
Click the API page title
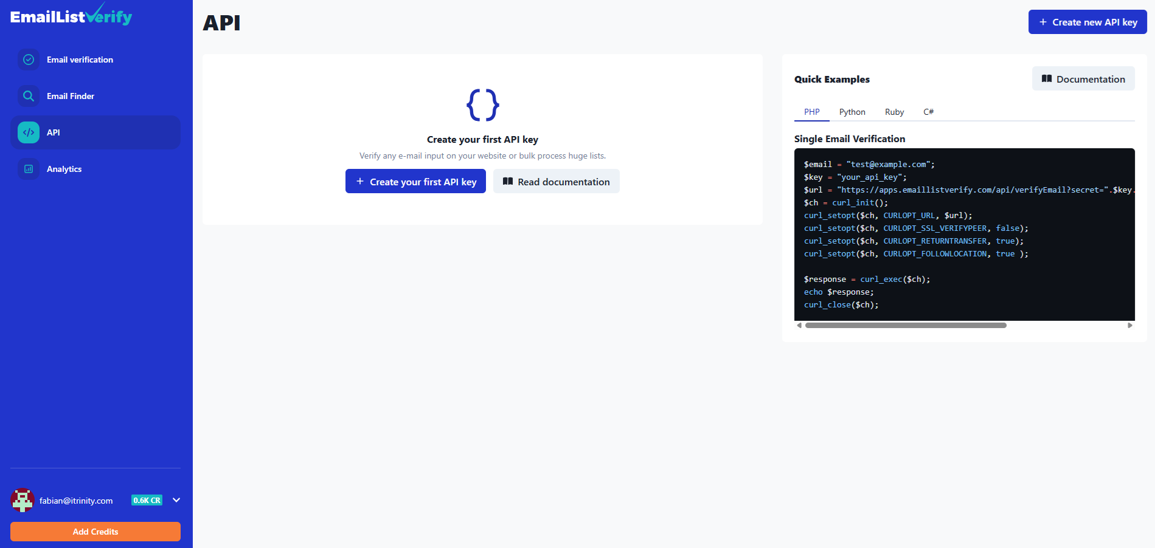pos(221,22)
